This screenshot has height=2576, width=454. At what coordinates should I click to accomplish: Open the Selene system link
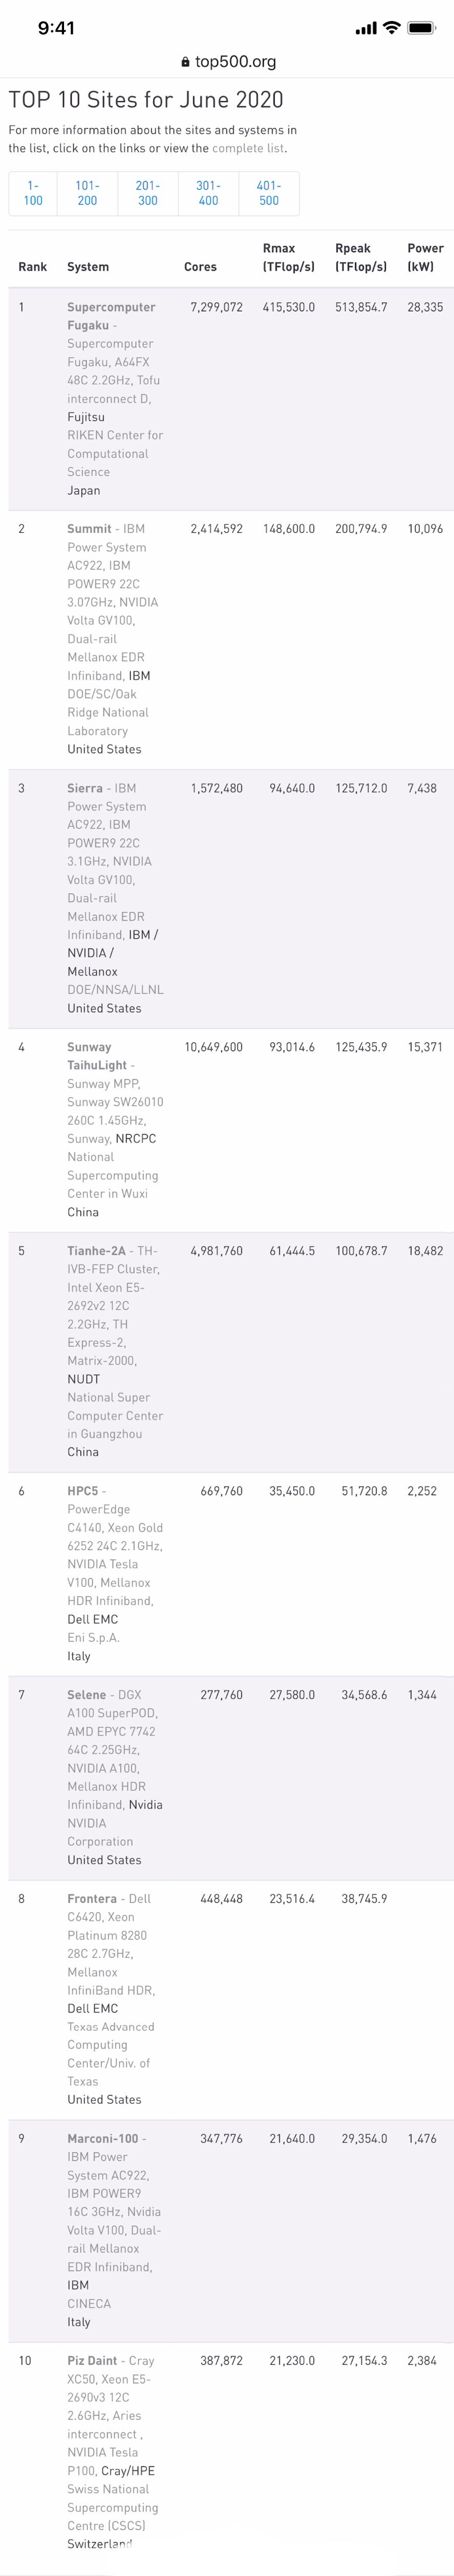pos(86,1694)
